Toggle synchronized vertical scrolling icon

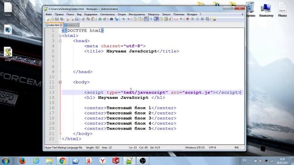pos(135,19)
